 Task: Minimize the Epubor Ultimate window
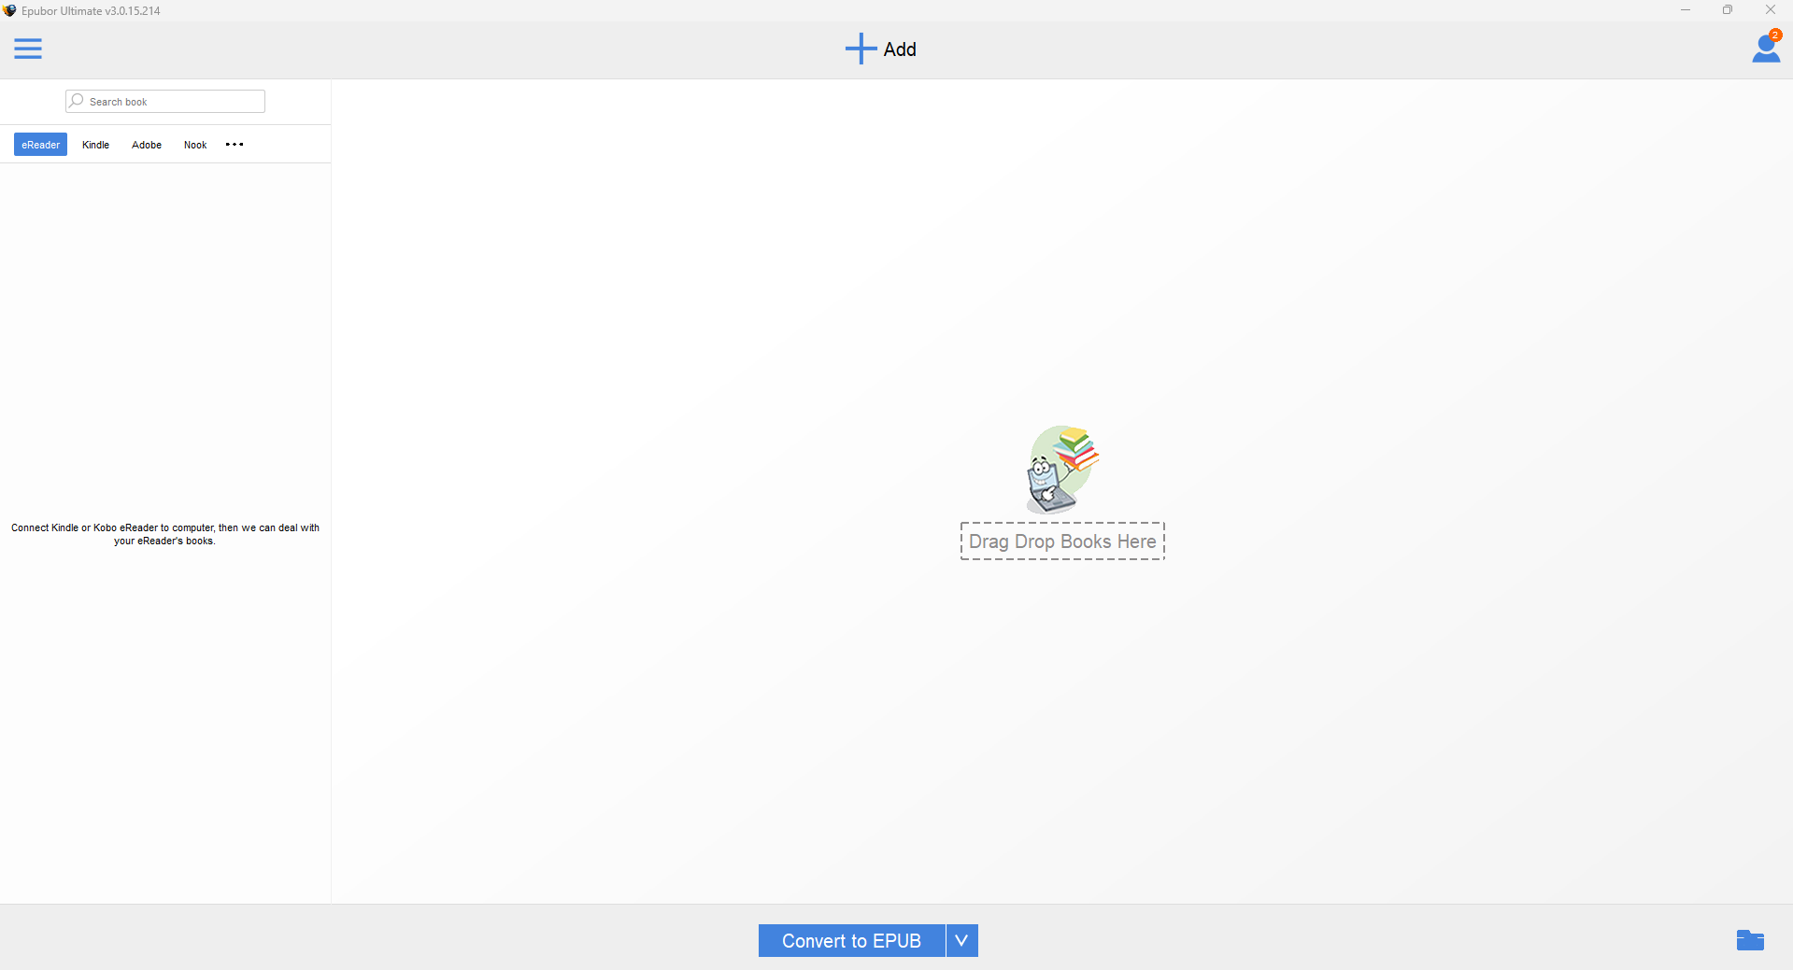(1686, 10)
